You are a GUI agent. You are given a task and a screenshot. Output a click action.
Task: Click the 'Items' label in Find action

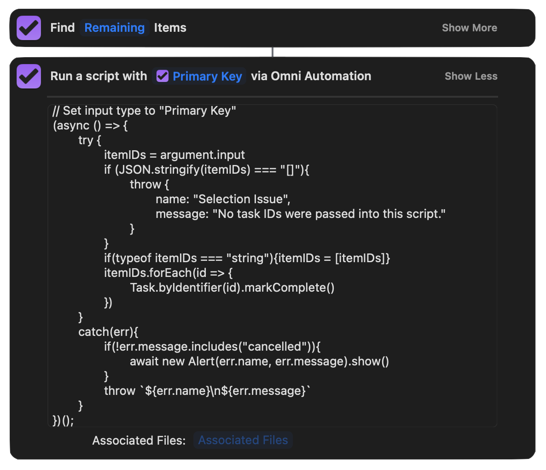(170, 28)
